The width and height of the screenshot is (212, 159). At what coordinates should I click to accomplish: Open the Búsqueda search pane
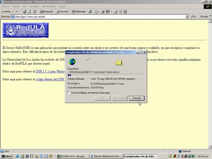pyautogui.click(x=46, y=12)
